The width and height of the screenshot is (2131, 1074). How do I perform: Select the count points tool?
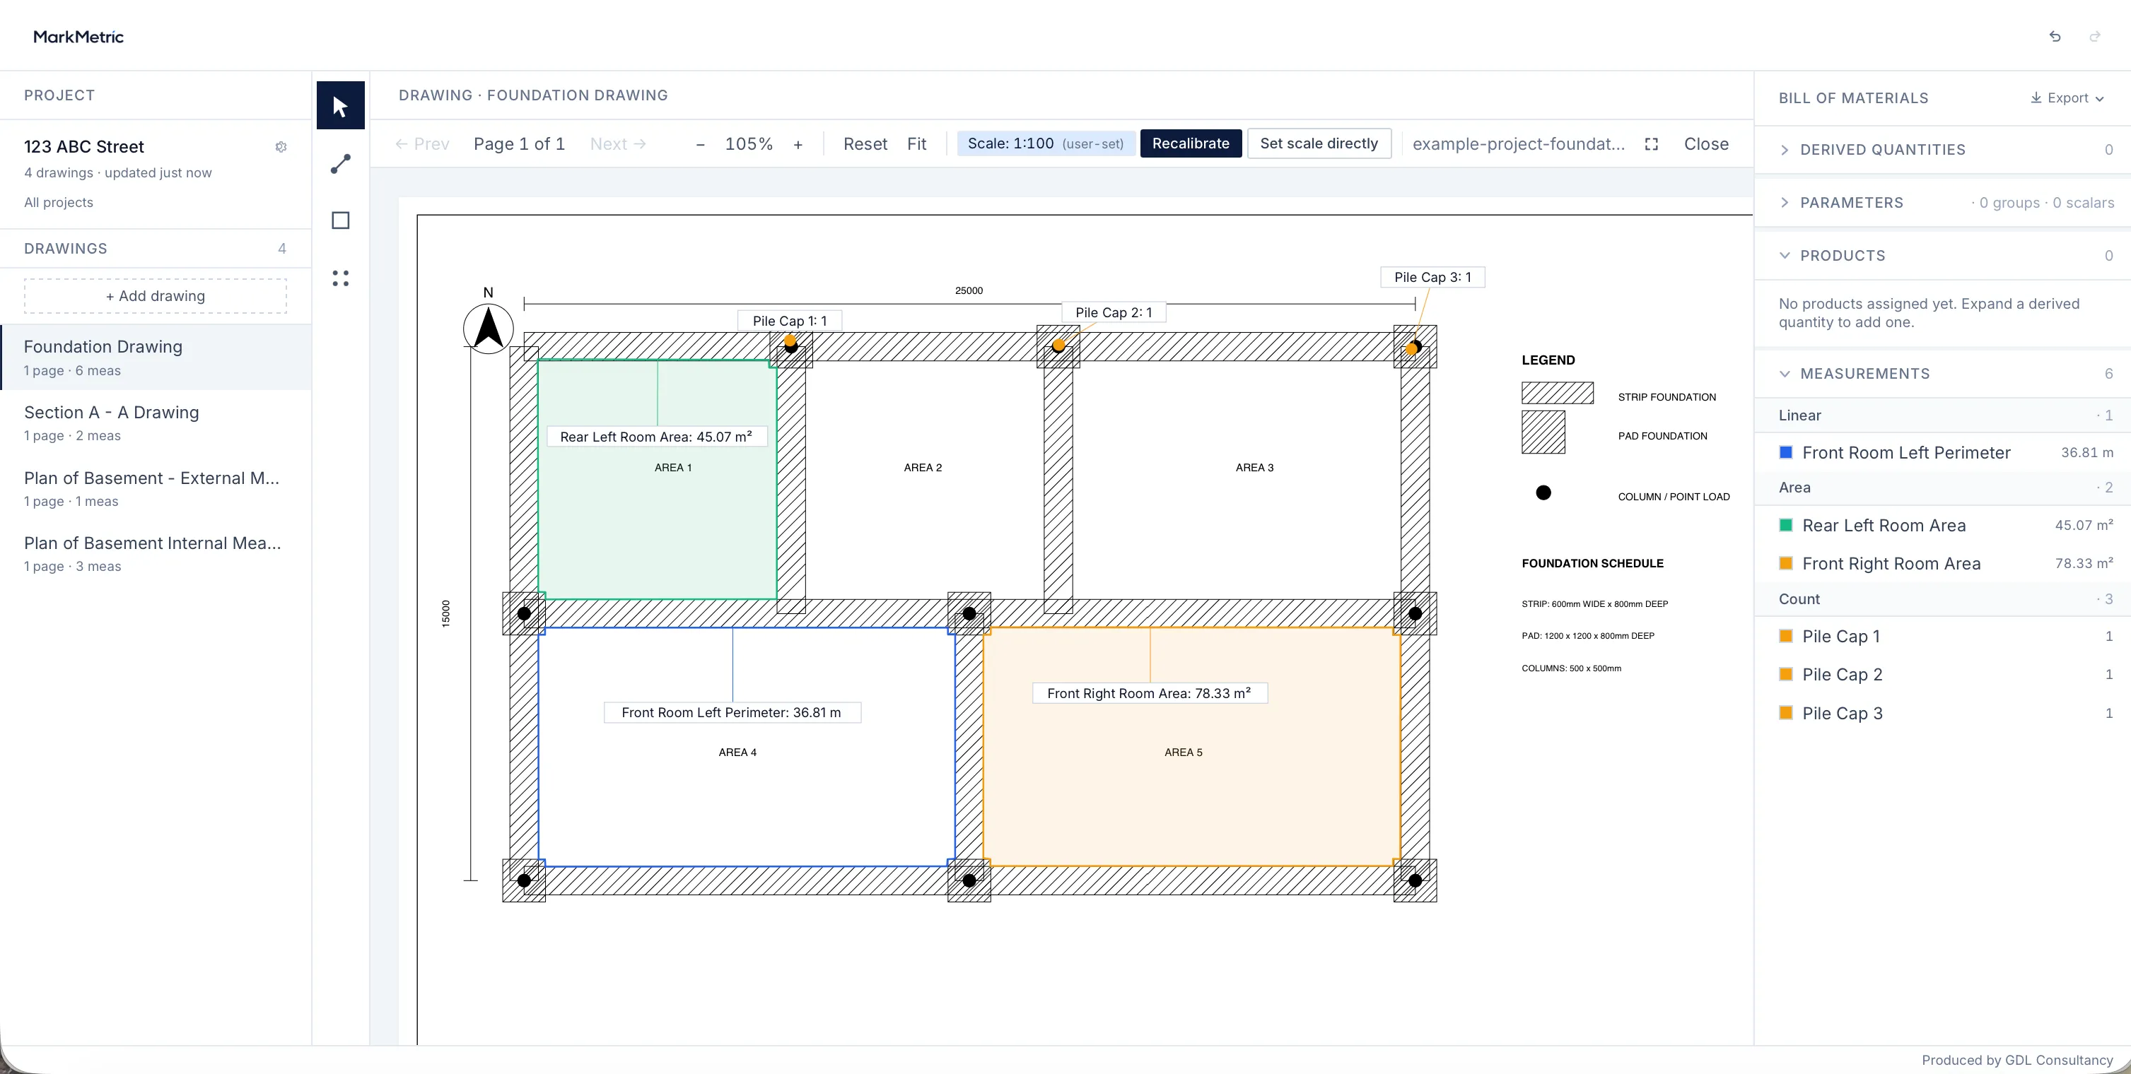click(340, 278)
